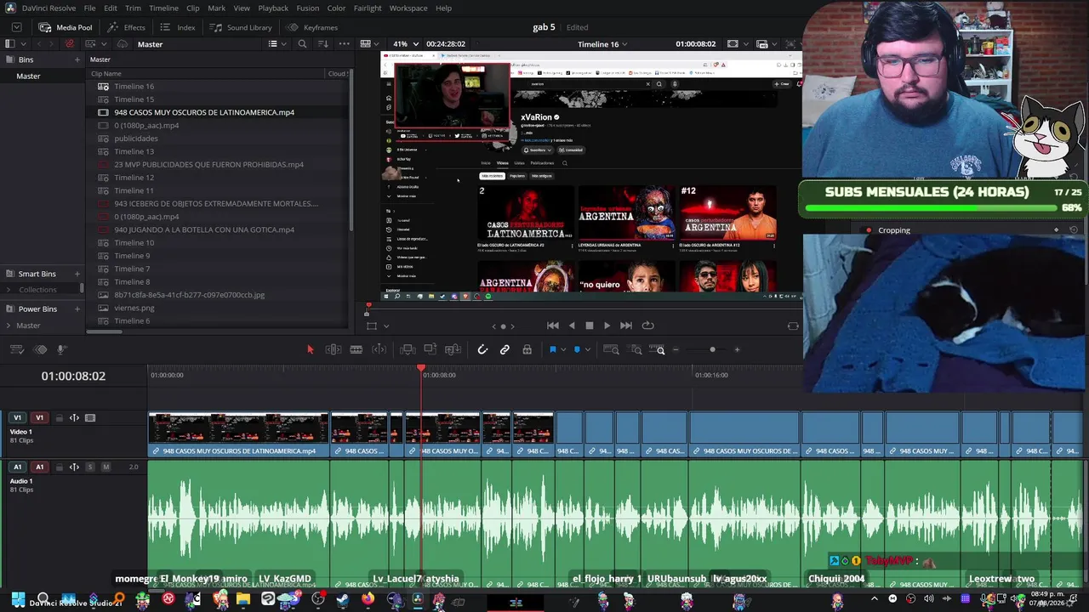Screen dimensions: 1089x612
Task: Click the red playhead on timeline ruler
Action: tap(421, 368)
